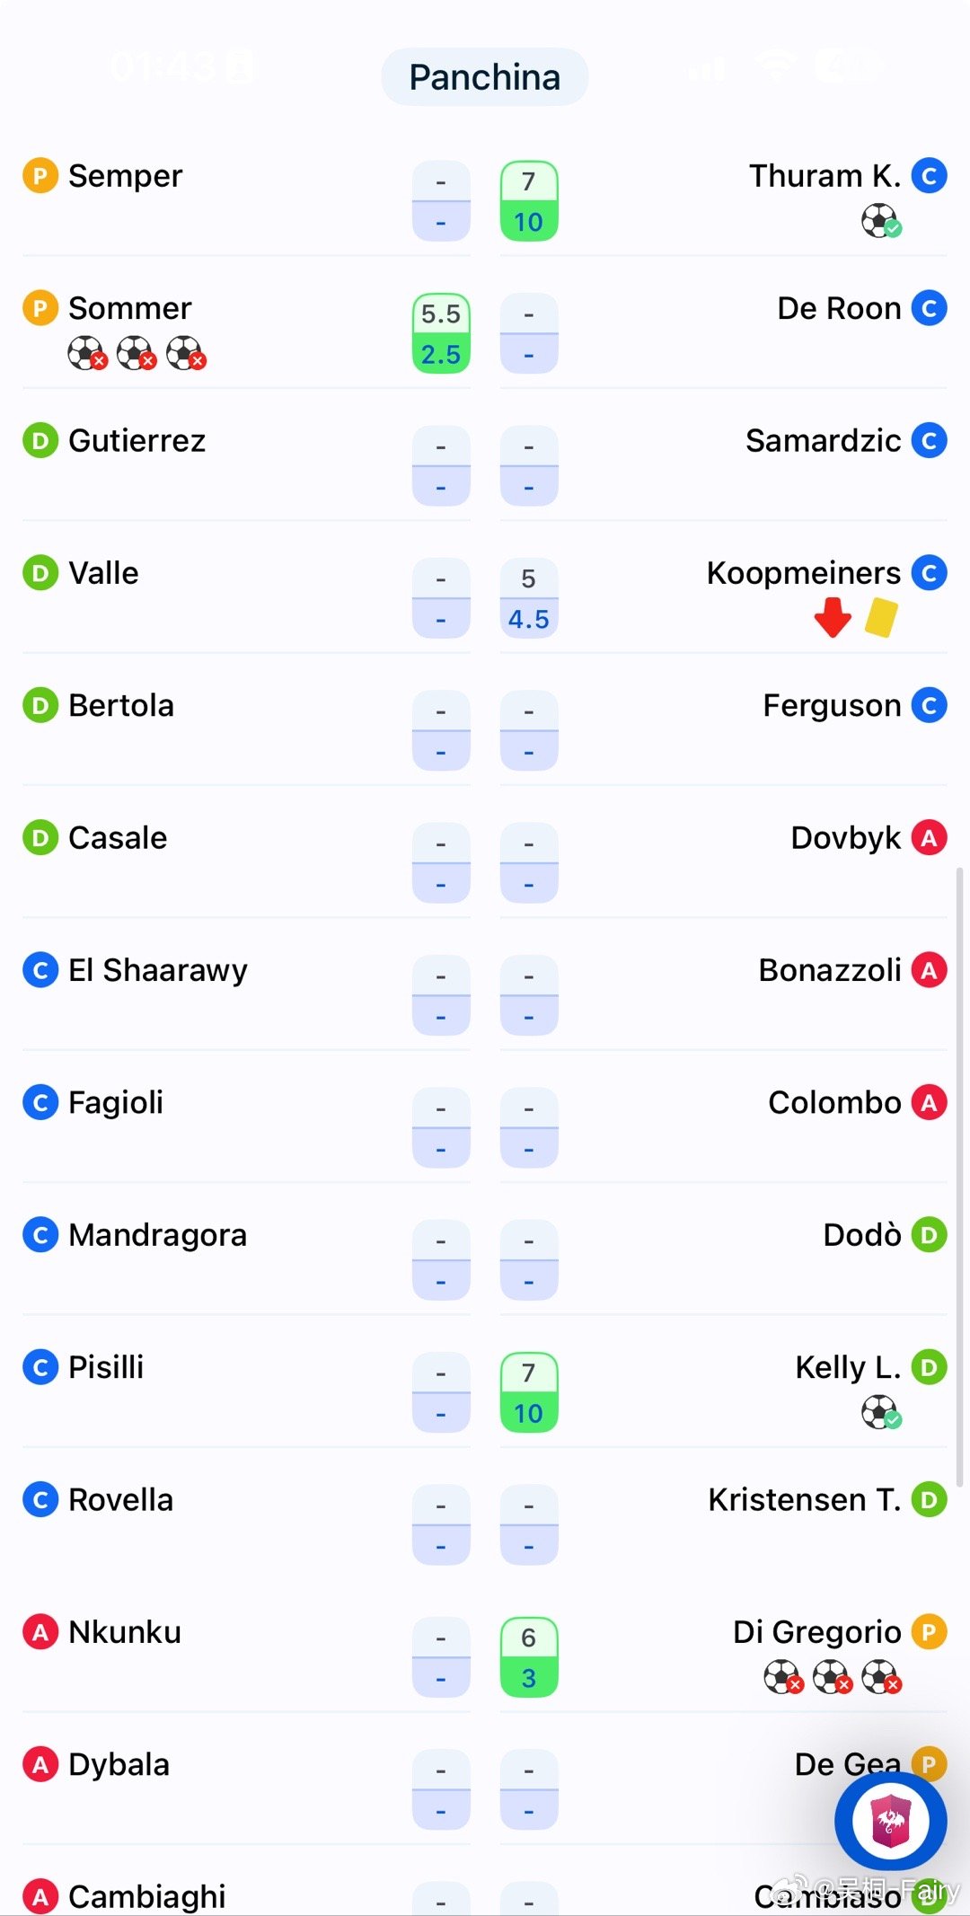
Task: Tap Sommer's first conceded-goal ball icon
Action: pos(87,353)
